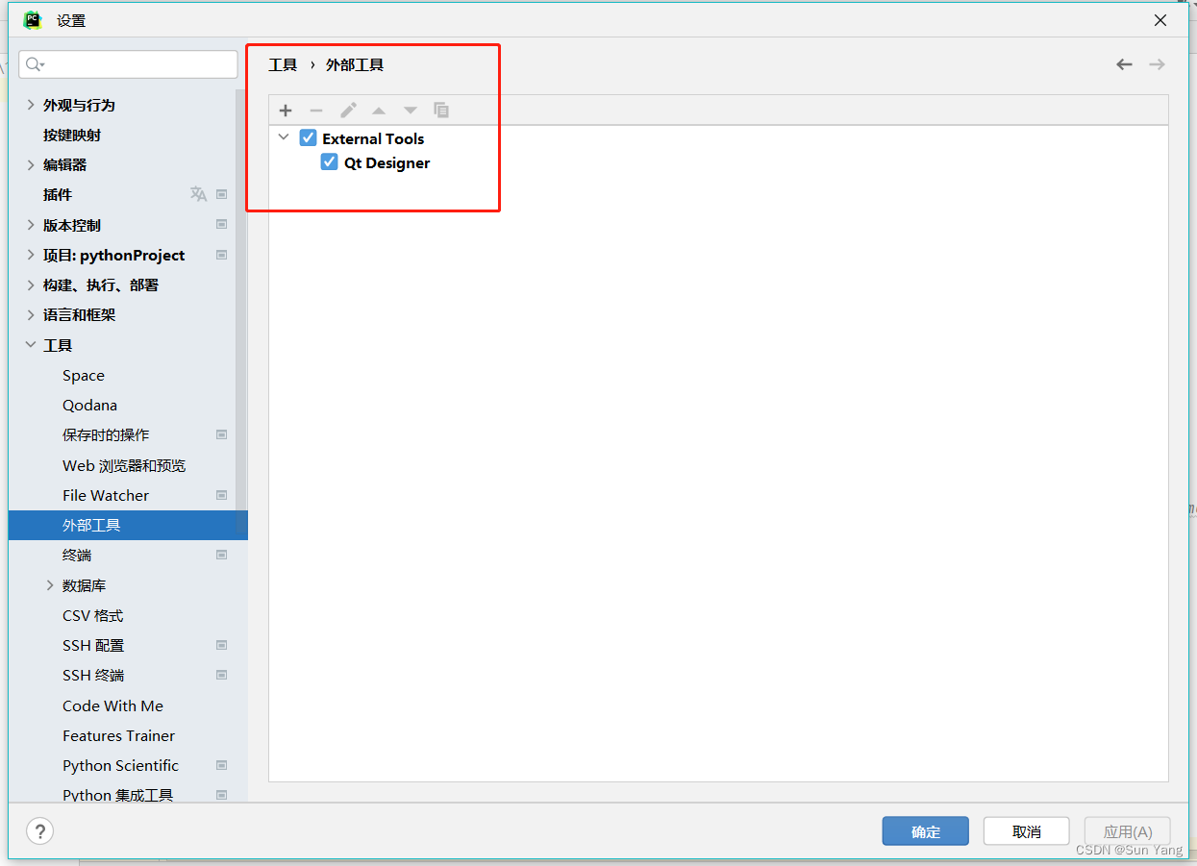Open Python Scientific settings

[x=120, y=765]
